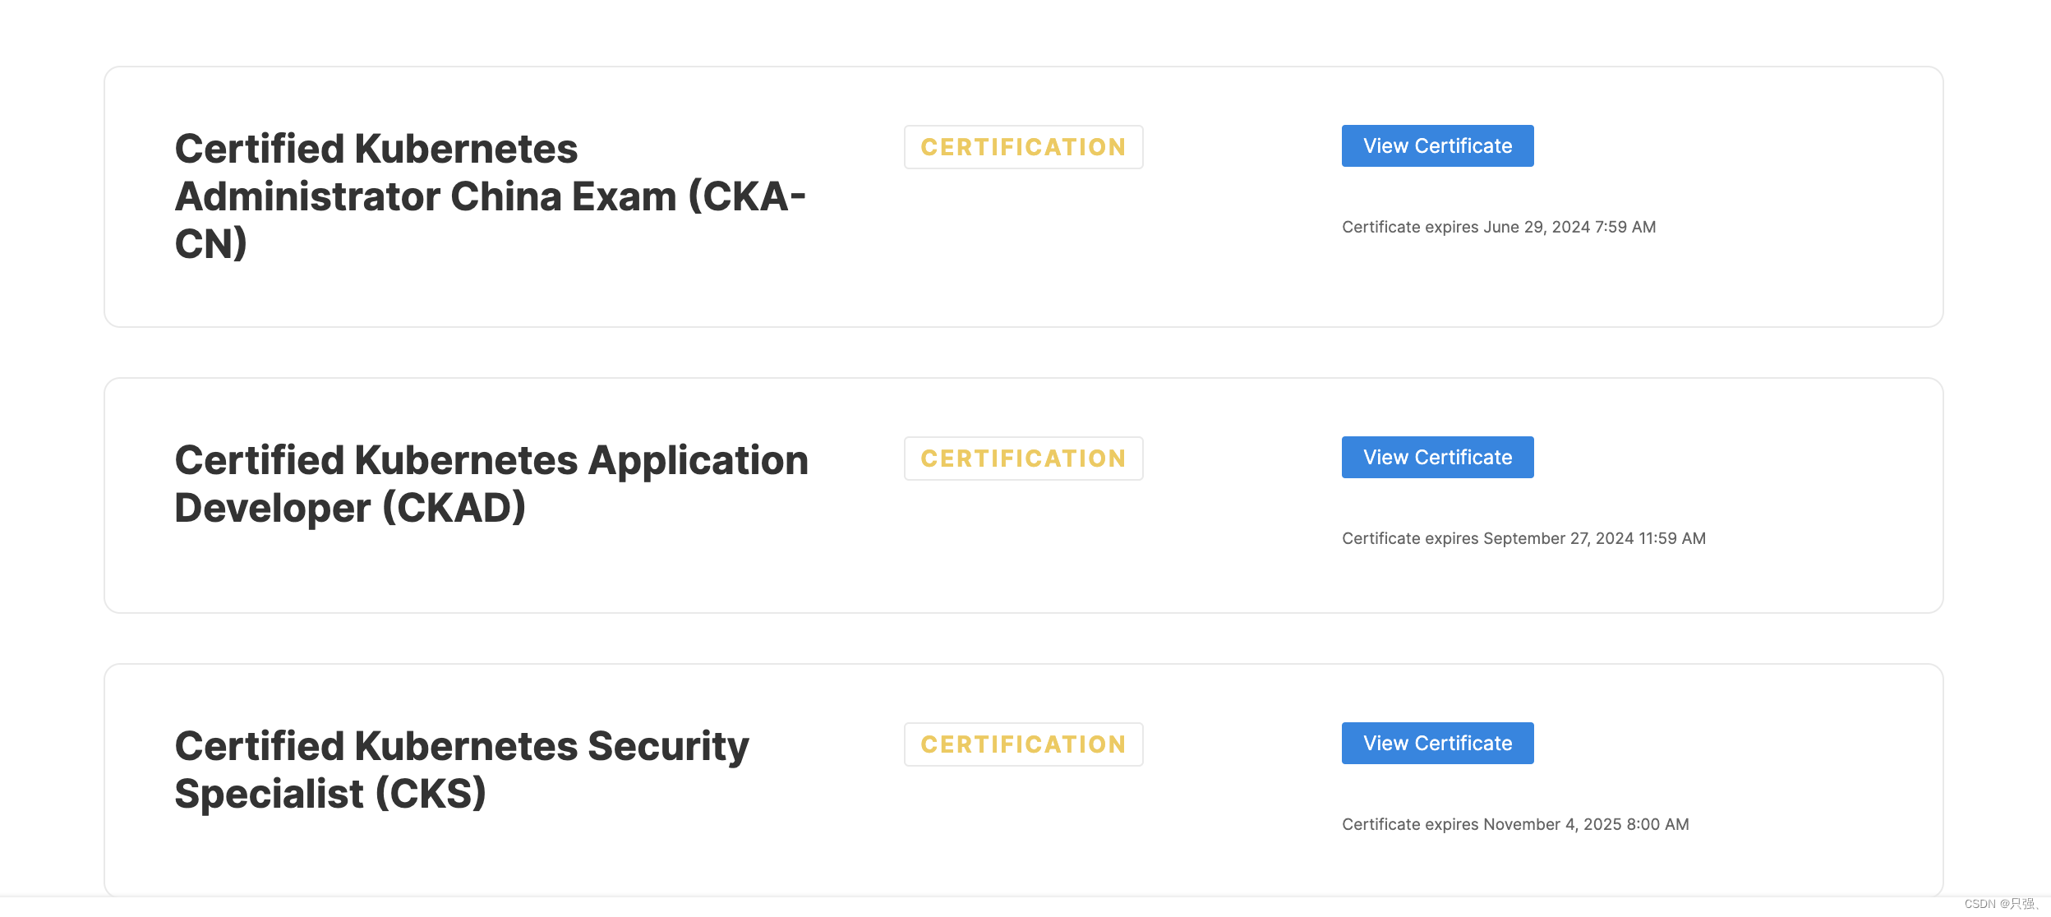Open the Certified Kubernetes Security Specialist title
Image resolution: width=2051 pixels, height=917 pixels.
pos(460,769)
